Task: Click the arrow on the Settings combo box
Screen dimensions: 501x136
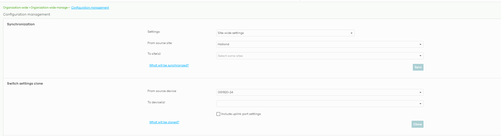Action: (351, 33)
